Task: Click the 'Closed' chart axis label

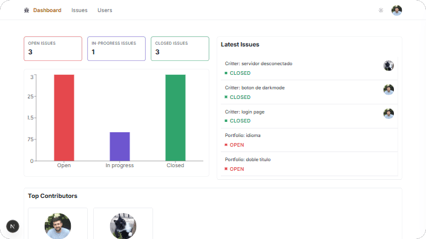Action: [175, 165]
